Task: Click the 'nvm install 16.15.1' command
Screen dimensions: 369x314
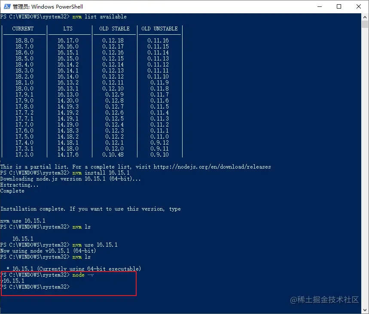Action: tap(101, 173)
